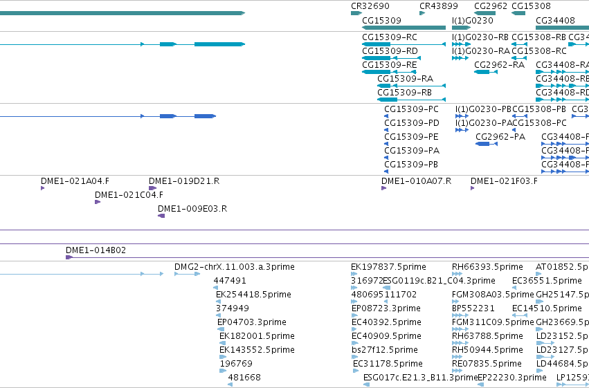Click the DME1-021A04.F feature

[42, 188]
